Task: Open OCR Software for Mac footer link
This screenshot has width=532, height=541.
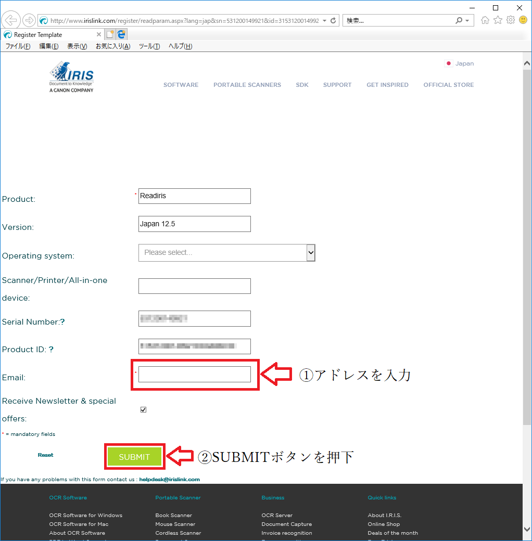Action: click(x=79, y=524)
